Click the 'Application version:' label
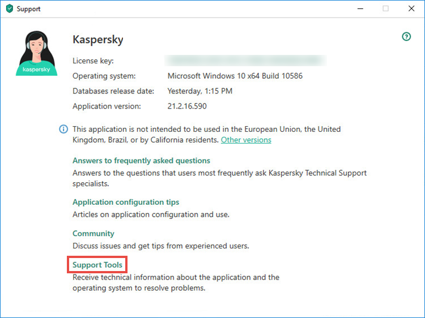Viewport: 425px width, 318px height. 107,106
